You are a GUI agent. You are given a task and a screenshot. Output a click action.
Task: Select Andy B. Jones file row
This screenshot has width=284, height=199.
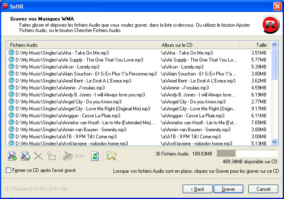tap(139, 95)
